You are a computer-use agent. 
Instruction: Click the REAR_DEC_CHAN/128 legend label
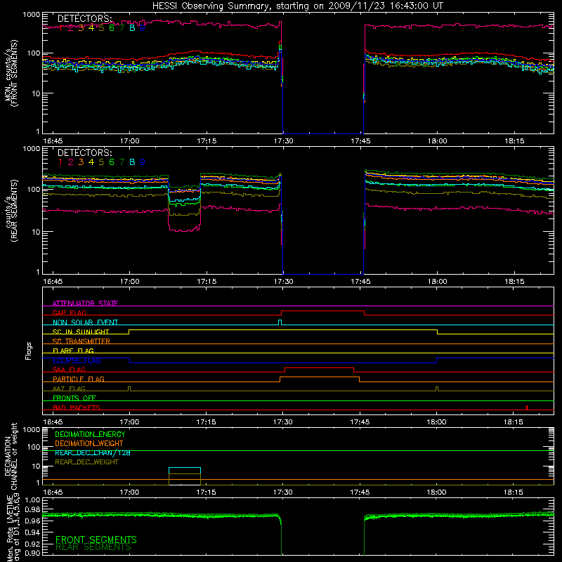coord(93,453)
